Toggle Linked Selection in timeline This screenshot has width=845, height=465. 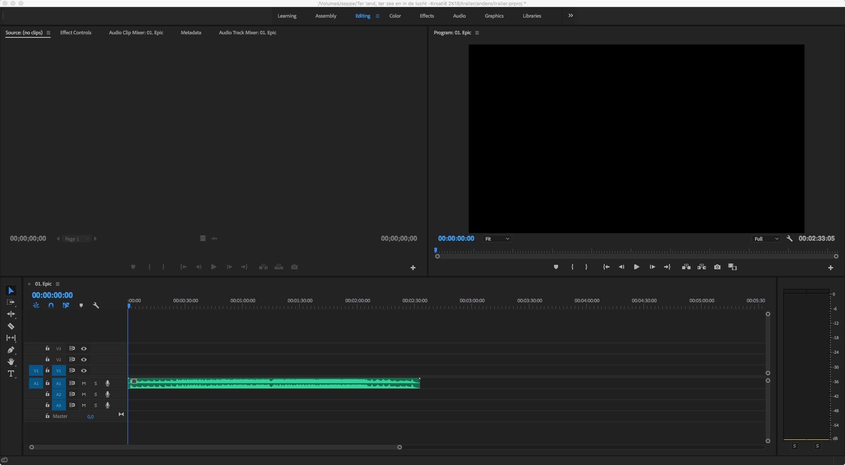pyautogui.click(x=66, y=305)
